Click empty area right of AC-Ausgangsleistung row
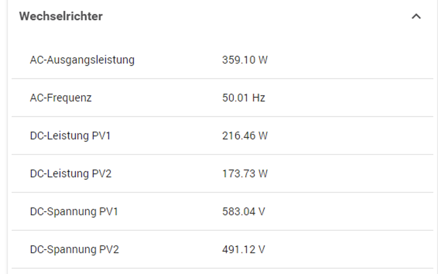The image size is (438, 274). 349,60
